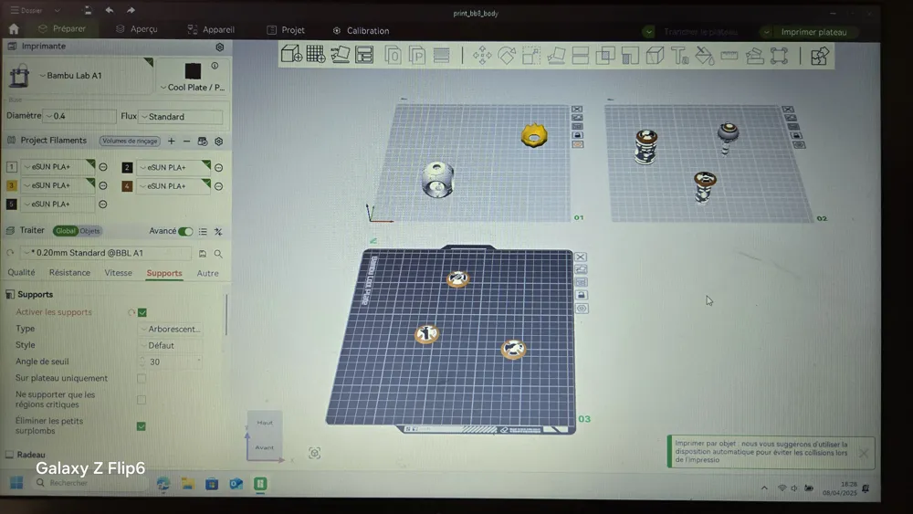Screen dimensions: 913x514
Task: Switch to the Aperçu tab
Action: coord(136,29)
